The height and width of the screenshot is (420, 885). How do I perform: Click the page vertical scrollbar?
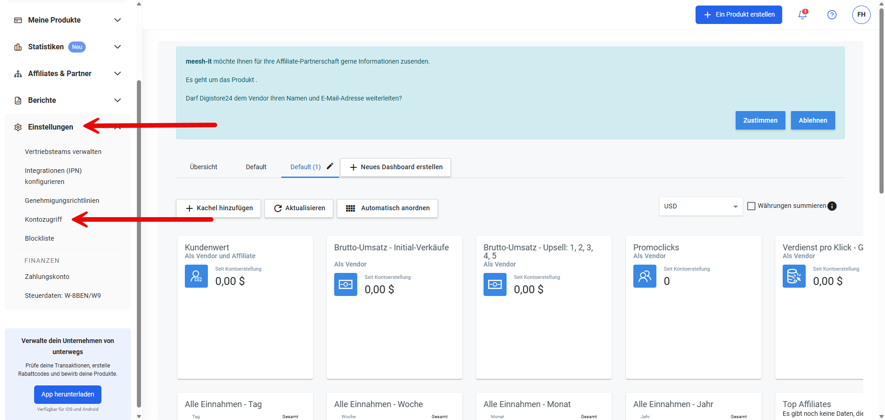[881, 101]
